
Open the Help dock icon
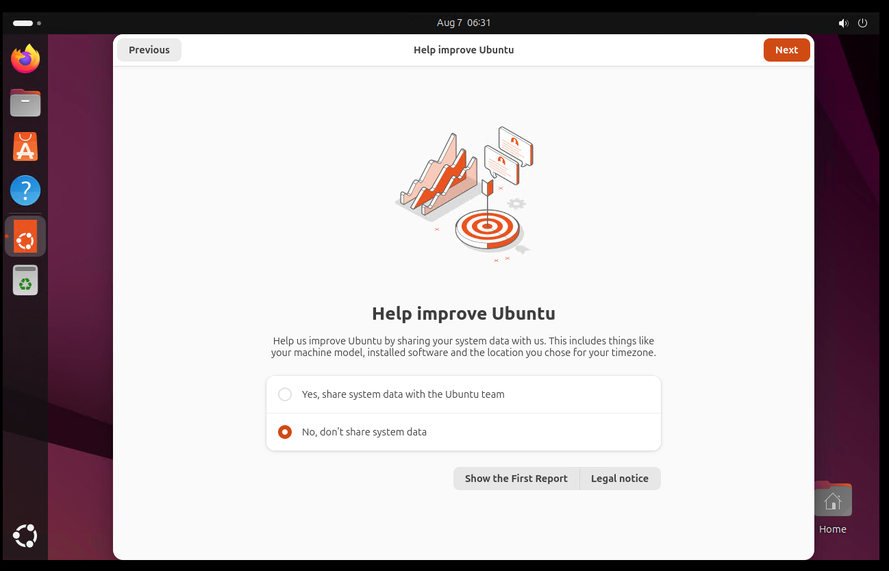tap(25, 190)
